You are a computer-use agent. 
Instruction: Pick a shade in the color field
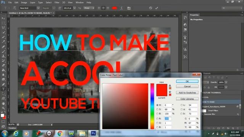click(x=125, y=106)
